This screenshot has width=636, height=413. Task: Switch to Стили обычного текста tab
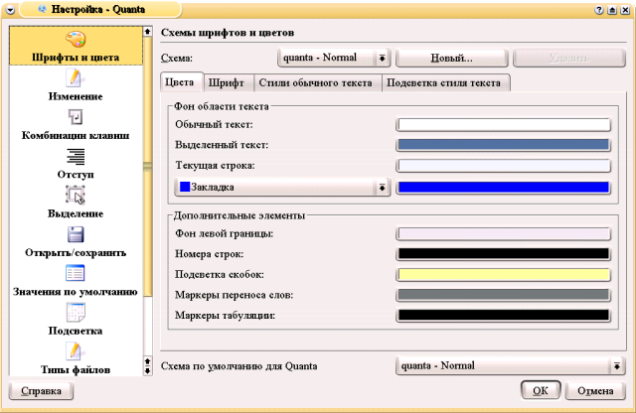318,82
